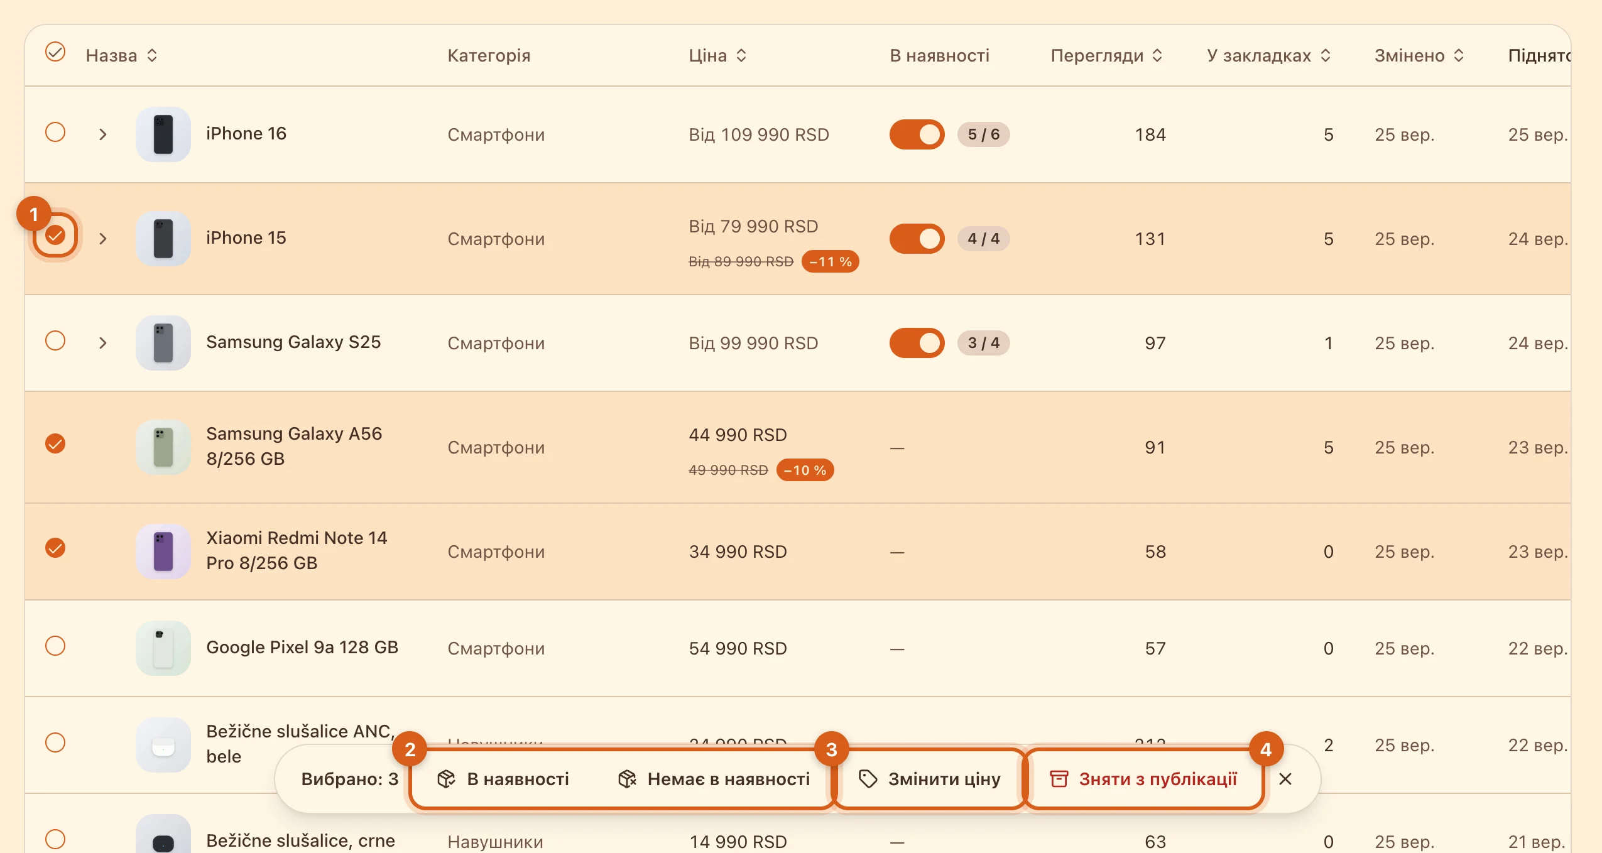Click the Від 99 990 RSD price
This screenshot has width=1602, height=853.
point(753,344)
